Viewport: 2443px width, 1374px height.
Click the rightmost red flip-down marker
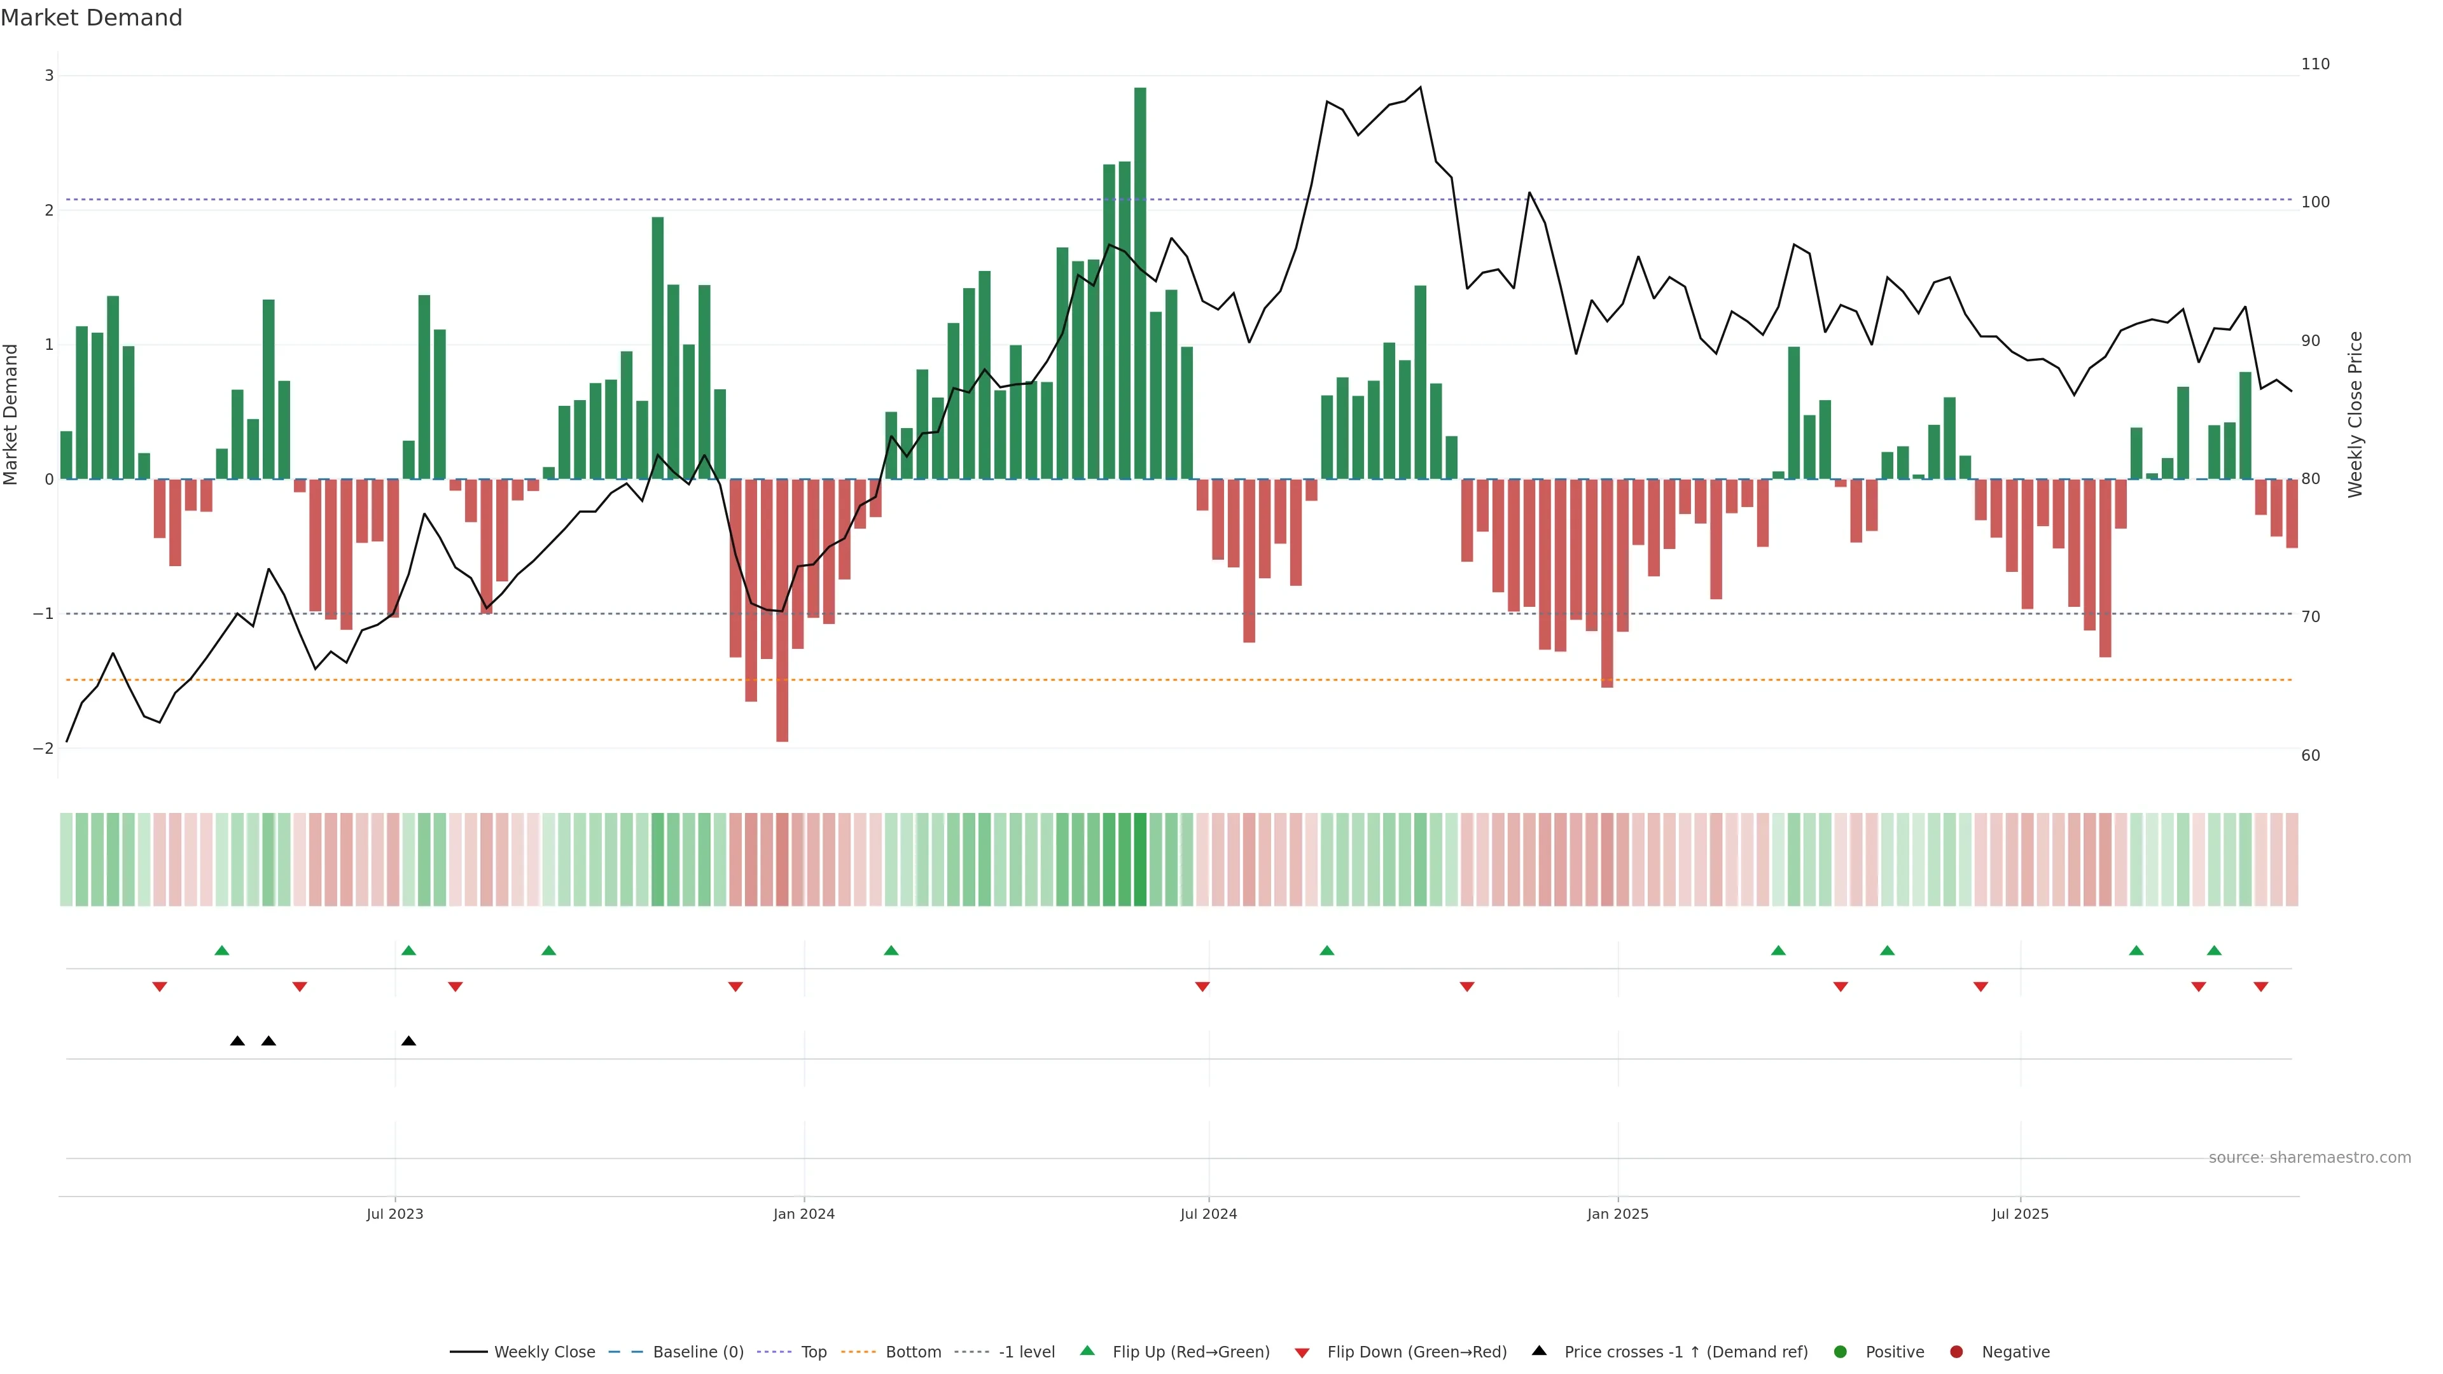pyautogui.click(x=2261, y=987)
